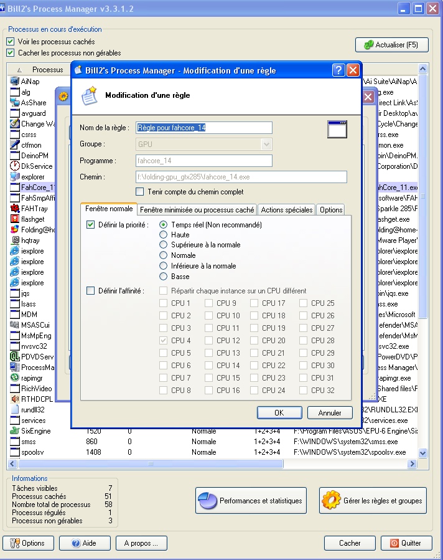Click the explorer process icon in list
The image size is (443, 560).
coord(15,177)
